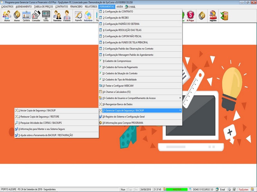Viewport: 257px width, 192px height.
Task: Click the Num indicator in status bar
Action: [x=123, y=189]
